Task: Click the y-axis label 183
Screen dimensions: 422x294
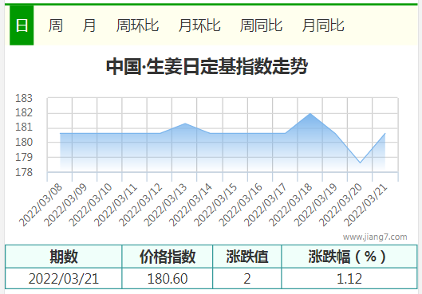Action: (x=24, y=98)
